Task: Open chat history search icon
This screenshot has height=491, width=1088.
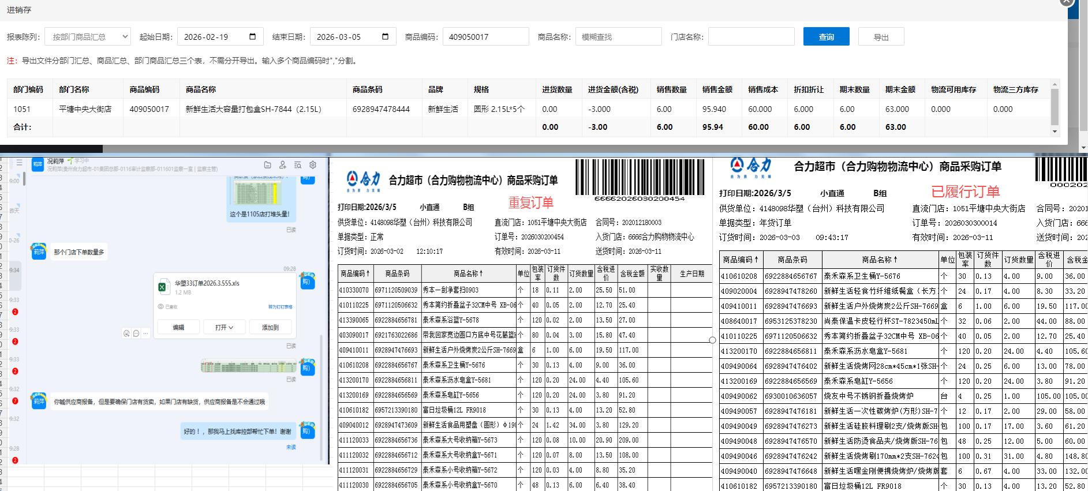Action: (x=298, y=165)
